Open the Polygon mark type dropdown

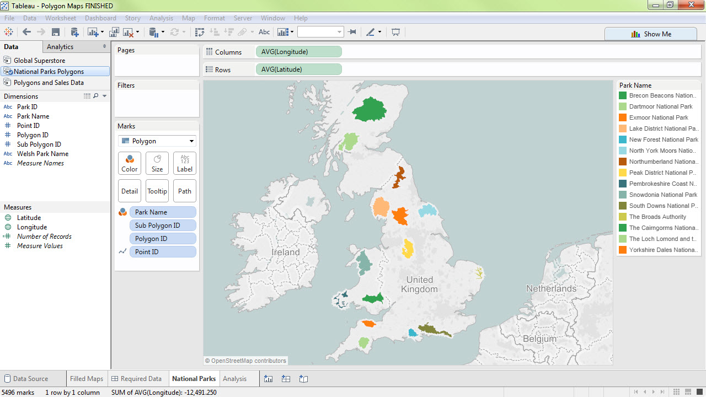pyautogui.click(x=157, y=141)
